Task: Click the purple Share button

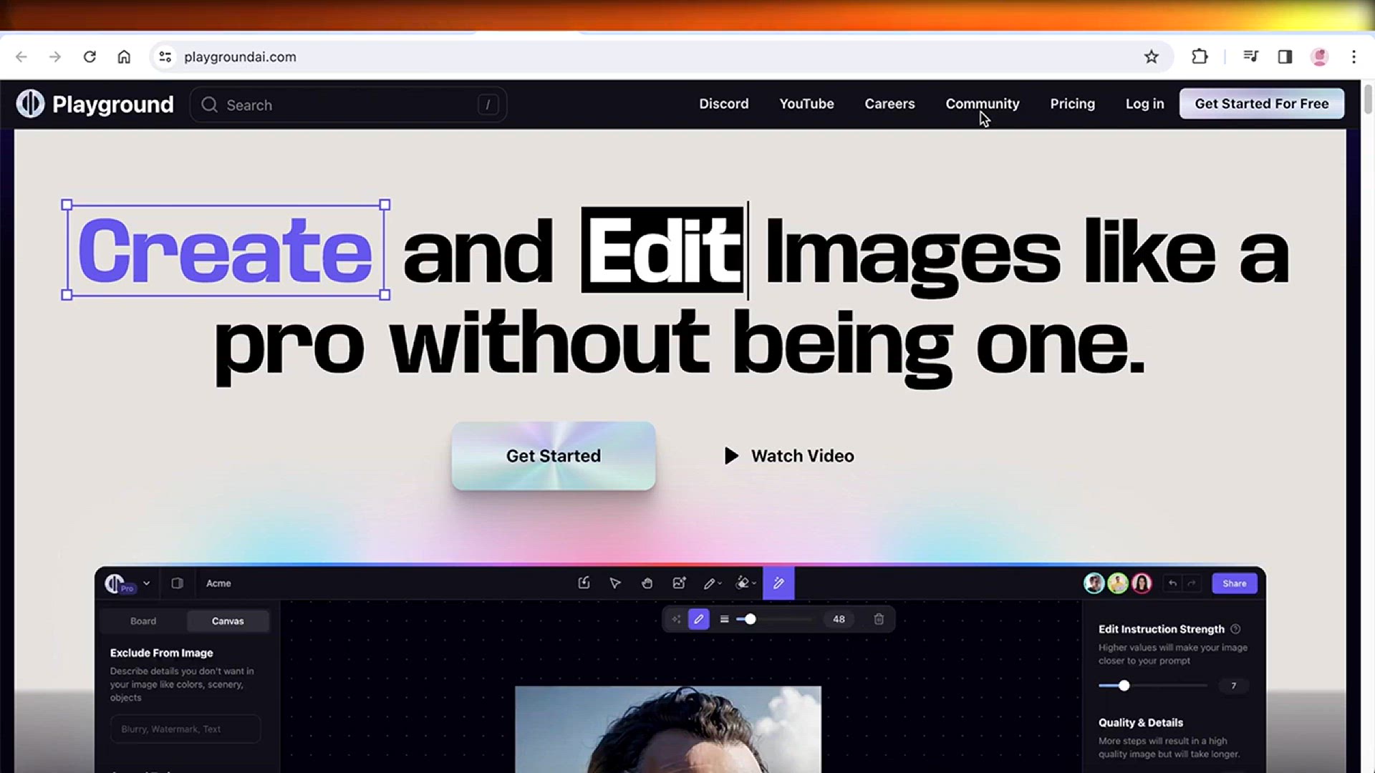Action: pyautogui.click(x=1235, y=583)
